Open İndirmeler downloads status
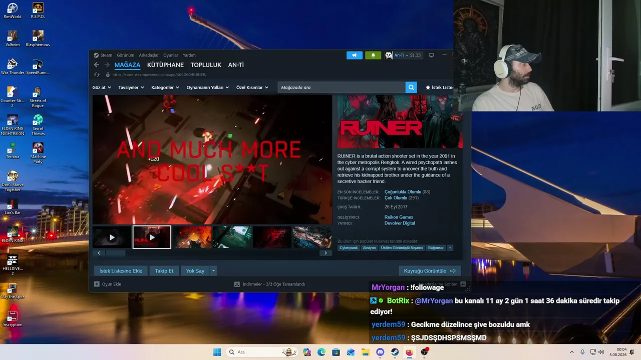641x360 pixels. (x=269, y=284)
